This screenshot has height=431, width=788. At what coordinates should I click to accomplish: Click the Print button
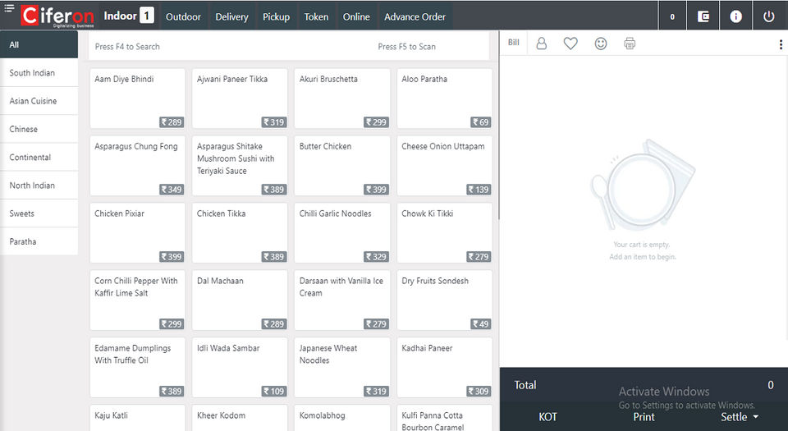[x=644, y=417]
